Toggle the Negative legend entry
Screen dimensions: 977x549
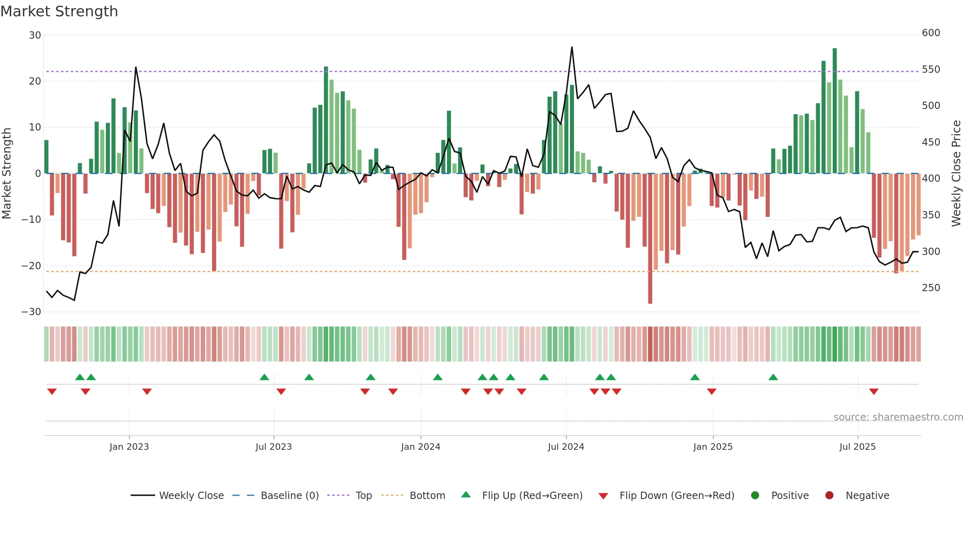coord(857,495)
